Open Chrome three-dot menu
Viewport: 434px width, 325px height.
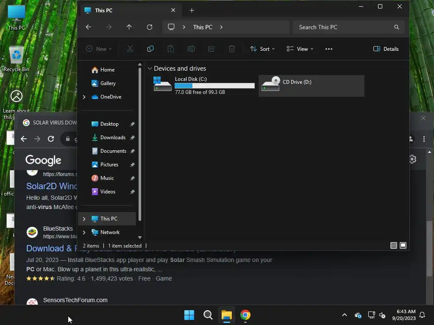[424, 139]
